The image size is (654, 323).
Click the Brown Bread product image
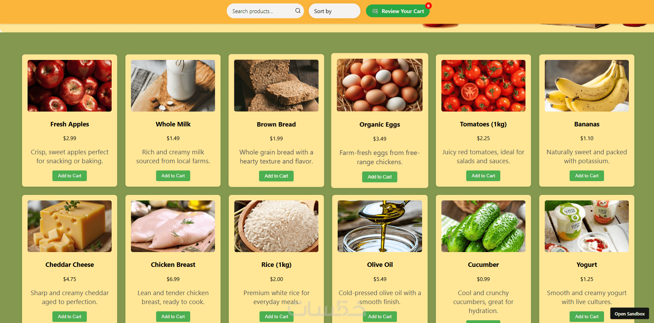(276, 86)
